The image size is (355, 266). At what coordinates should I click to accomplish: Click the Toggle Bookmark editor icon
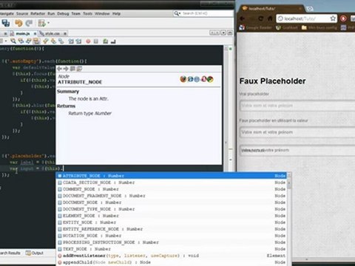coord(61,41)
